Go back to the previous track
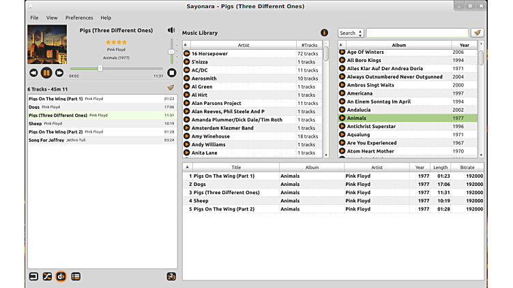 tap(33, 73)
